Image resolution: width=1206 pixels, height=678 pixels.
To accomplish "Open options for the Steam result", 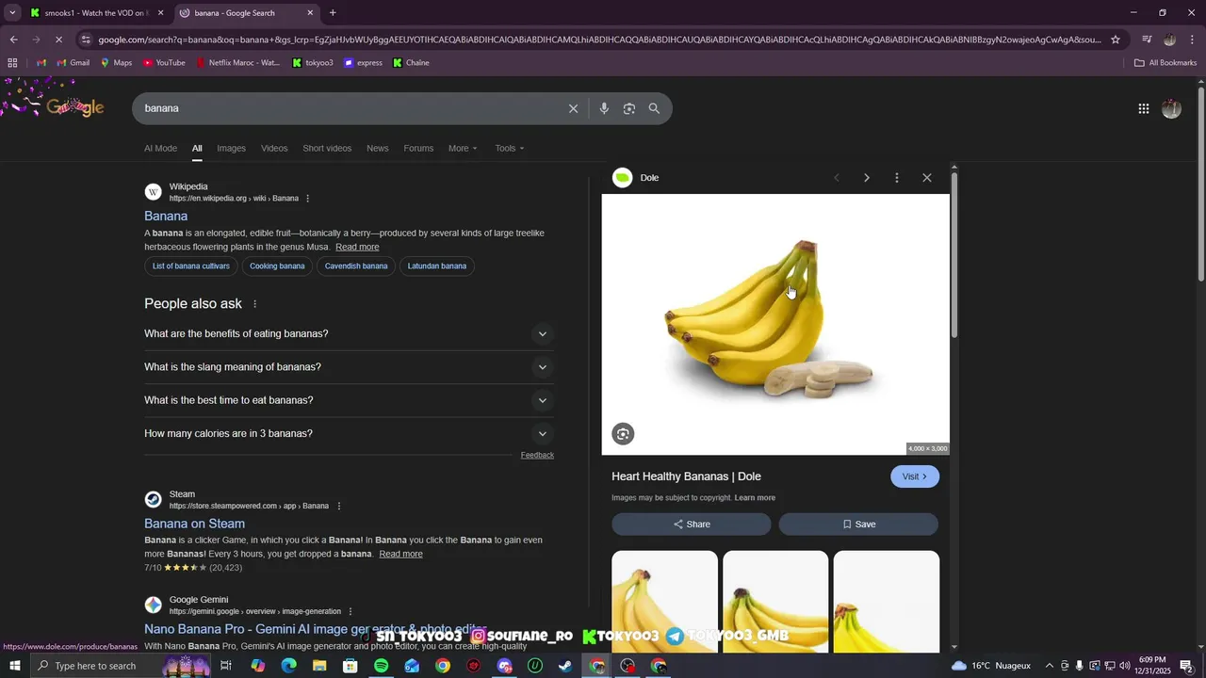I will click(339, 506).
